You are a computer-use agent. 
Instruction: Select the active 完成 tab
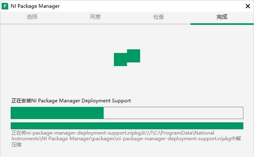coord(222,17)
